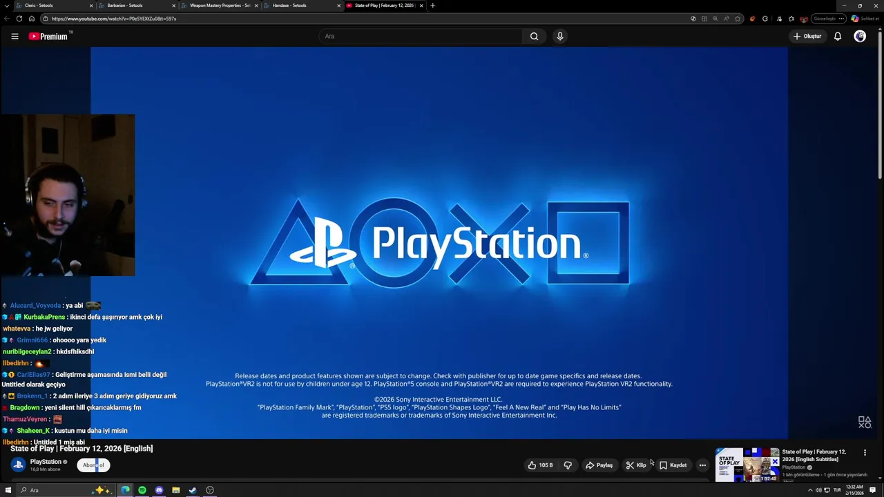
Task: Click the YouTube URL in address bar
Action: tap(114, 19)
